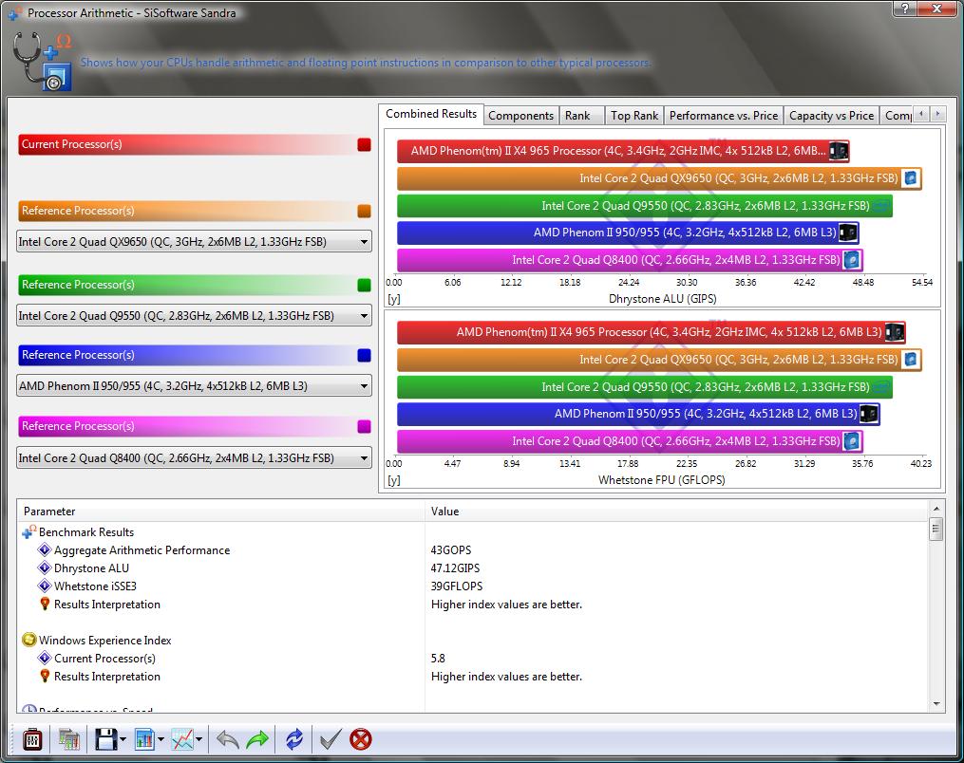The height and width of the screenshot is (763, 964).
Task: Toggle the orange reference processor color box
Action: pos(364,211)
